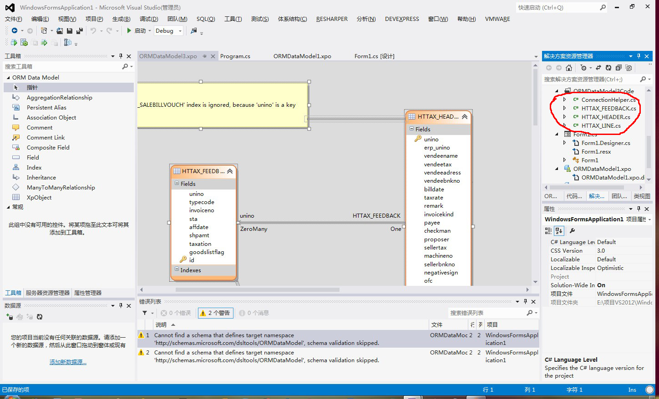Click the refresh icon in Solution Explorer
The image size is (659, 399).
click(x=608, y=68)
